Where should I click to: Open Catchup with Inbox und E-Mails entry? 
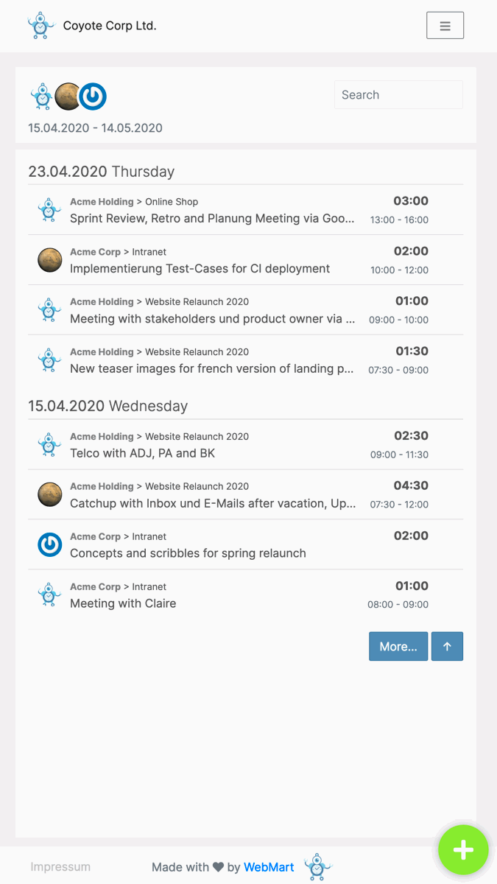pyautogui.click(x=245, y=495)
